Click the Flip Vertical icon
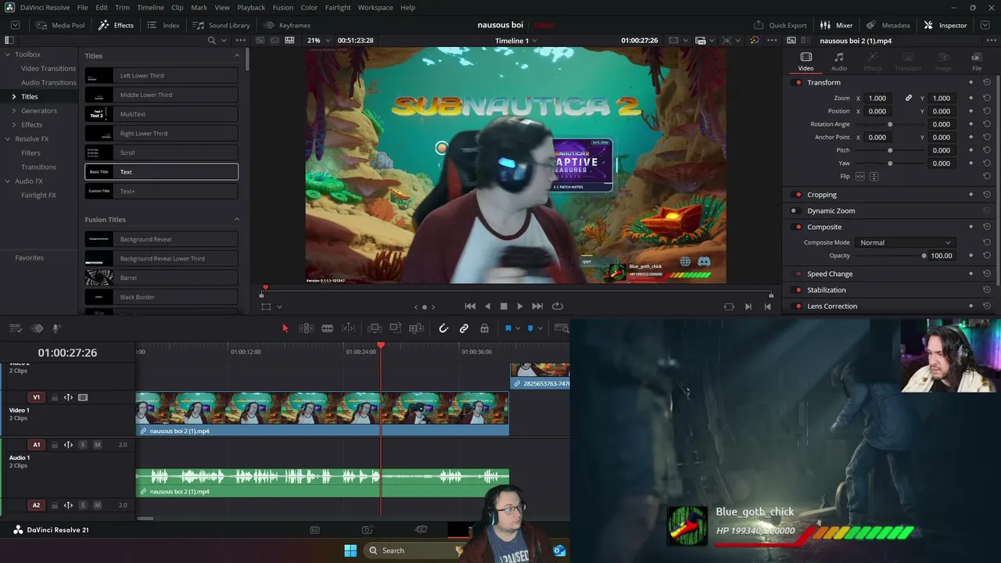This screenshot has height=563, width=1001. [x=874, y=177]
